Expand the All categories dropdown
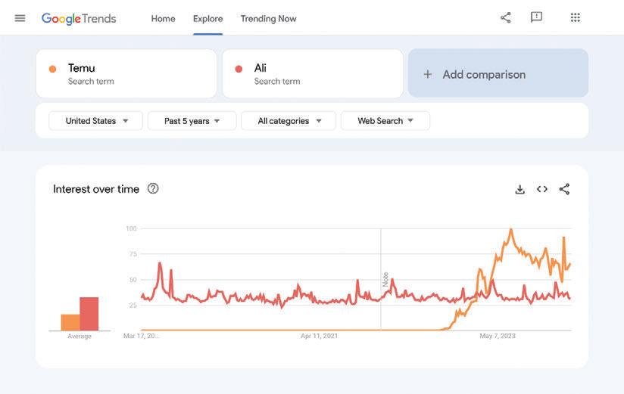Screen dimensions: 624x394 tap(289, 121)
